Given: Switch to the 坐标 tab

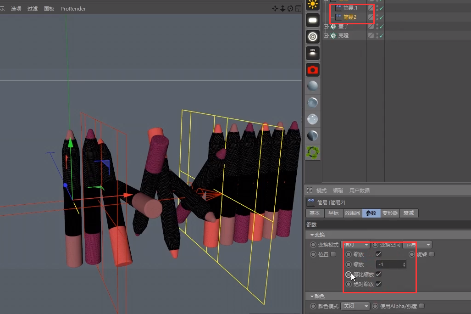Looking at the screenshot, I should pos(333,213).
